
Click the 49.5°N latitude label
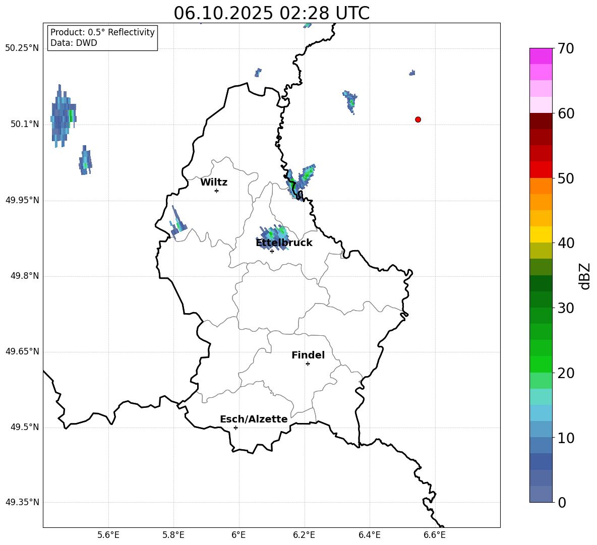(25, 427)
